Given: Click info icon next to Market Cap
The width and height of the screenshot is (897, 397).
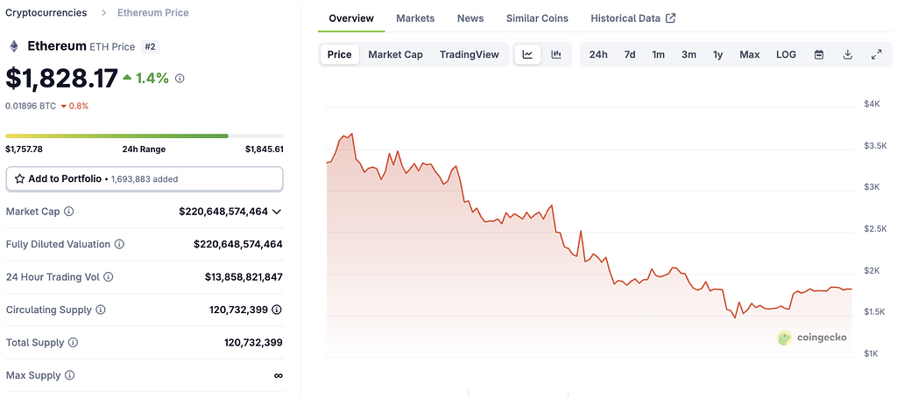Looking at the screenshot, I should [x=69, y=212].
